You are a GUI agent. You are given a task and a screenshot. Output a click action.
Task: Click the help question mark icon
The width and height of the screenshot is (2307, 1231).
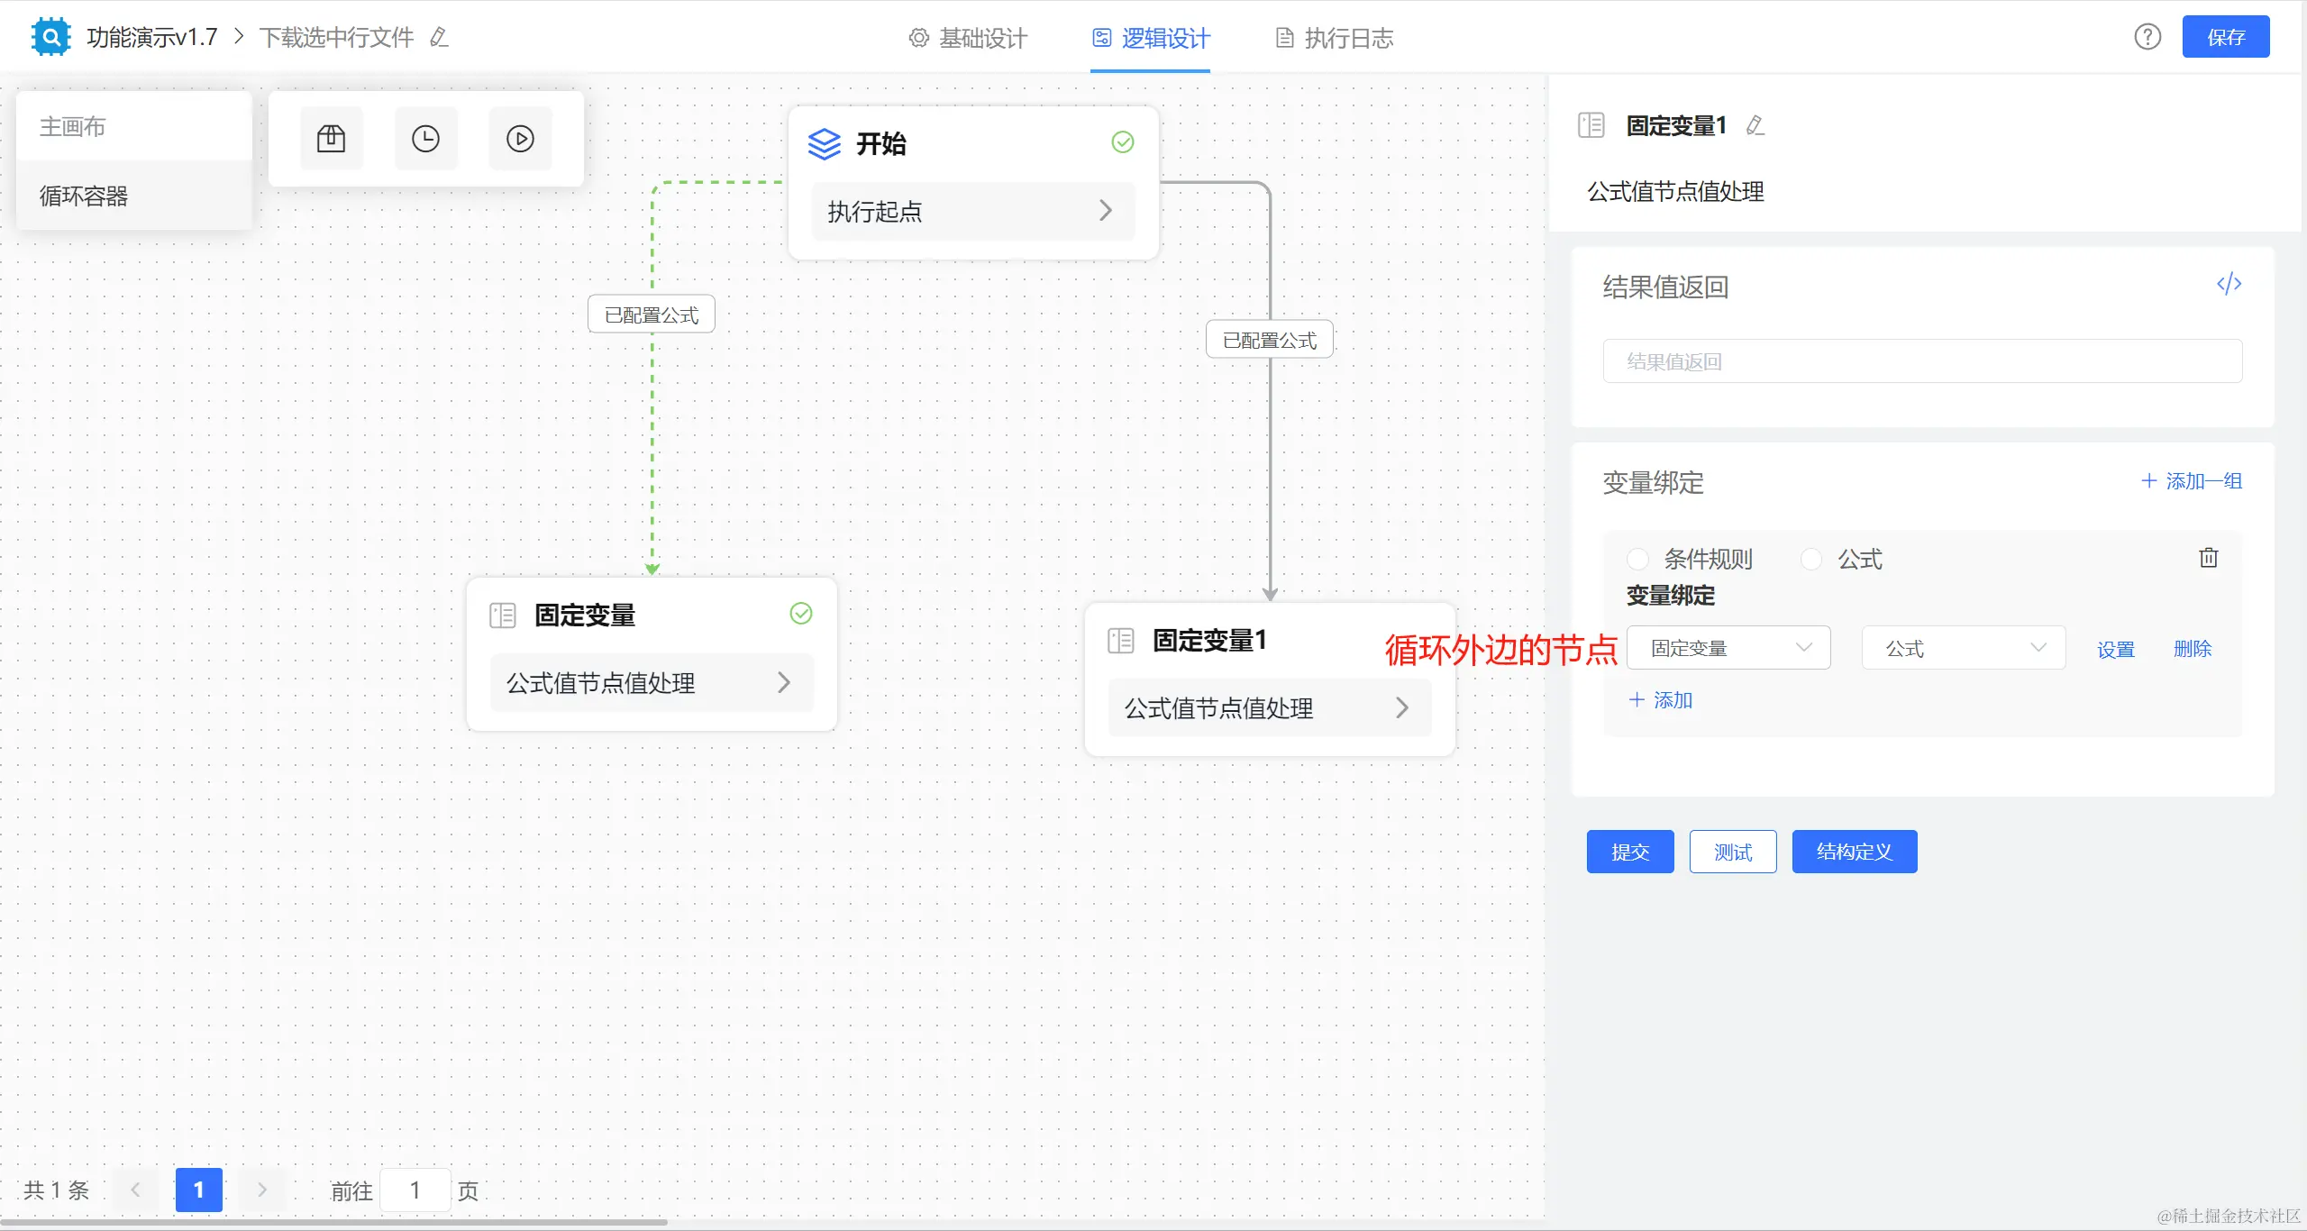[2147, 37]
